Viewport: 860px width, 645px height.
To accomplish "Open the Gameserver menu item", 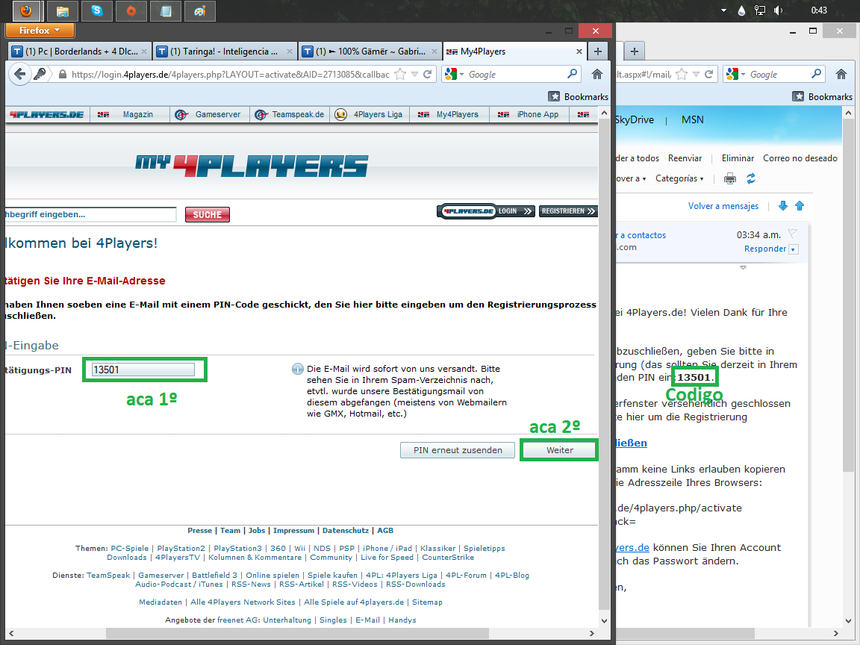I will point(208,115).
